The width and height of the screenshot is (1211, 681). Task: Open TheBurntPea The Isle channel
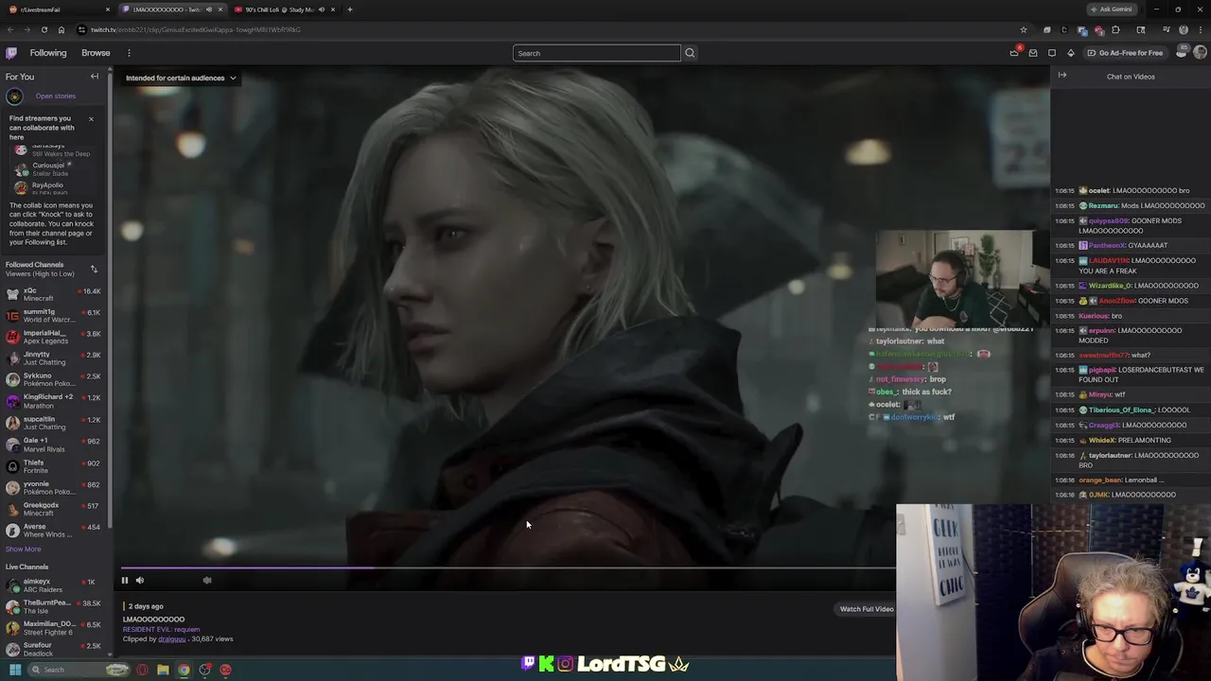tap(53, 607)
